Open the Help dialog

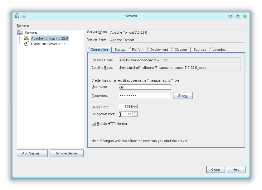click(x=236, y=169)
